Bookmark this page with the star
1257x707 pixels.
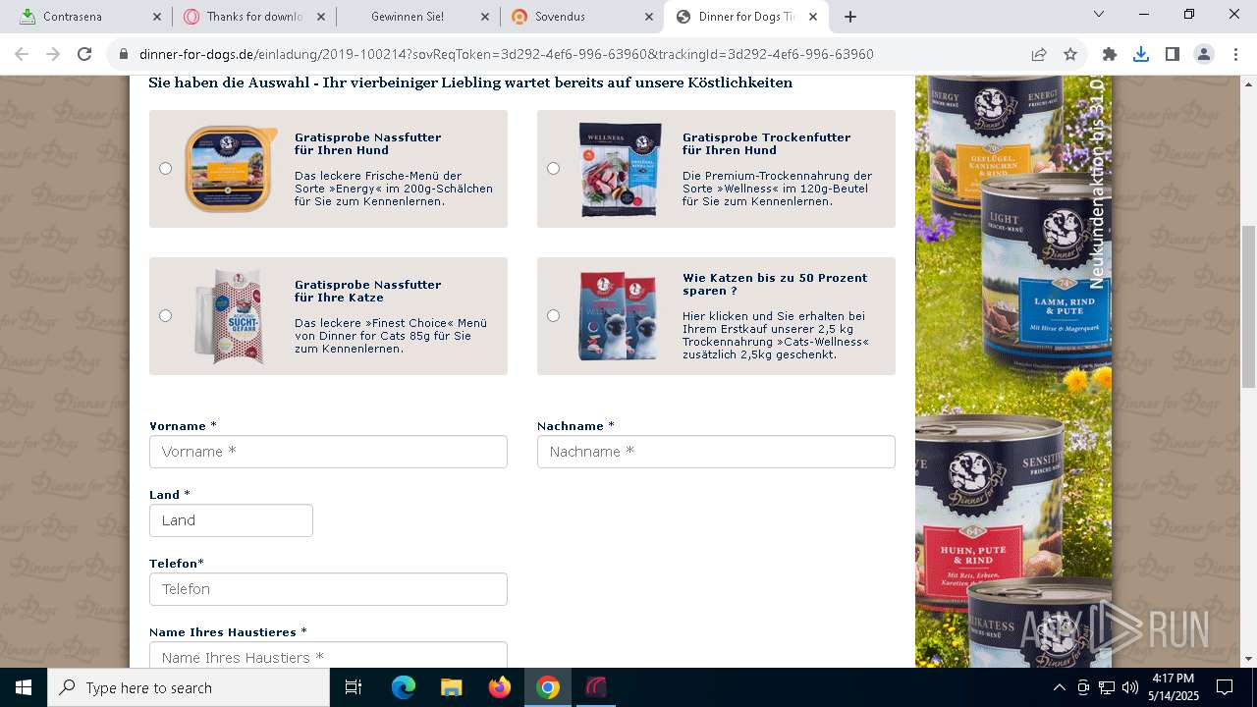coord(1070,54)
